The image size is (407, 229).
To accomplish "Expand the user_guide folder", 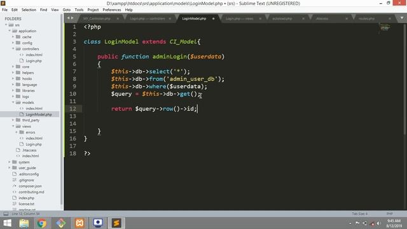I will 10,168.
